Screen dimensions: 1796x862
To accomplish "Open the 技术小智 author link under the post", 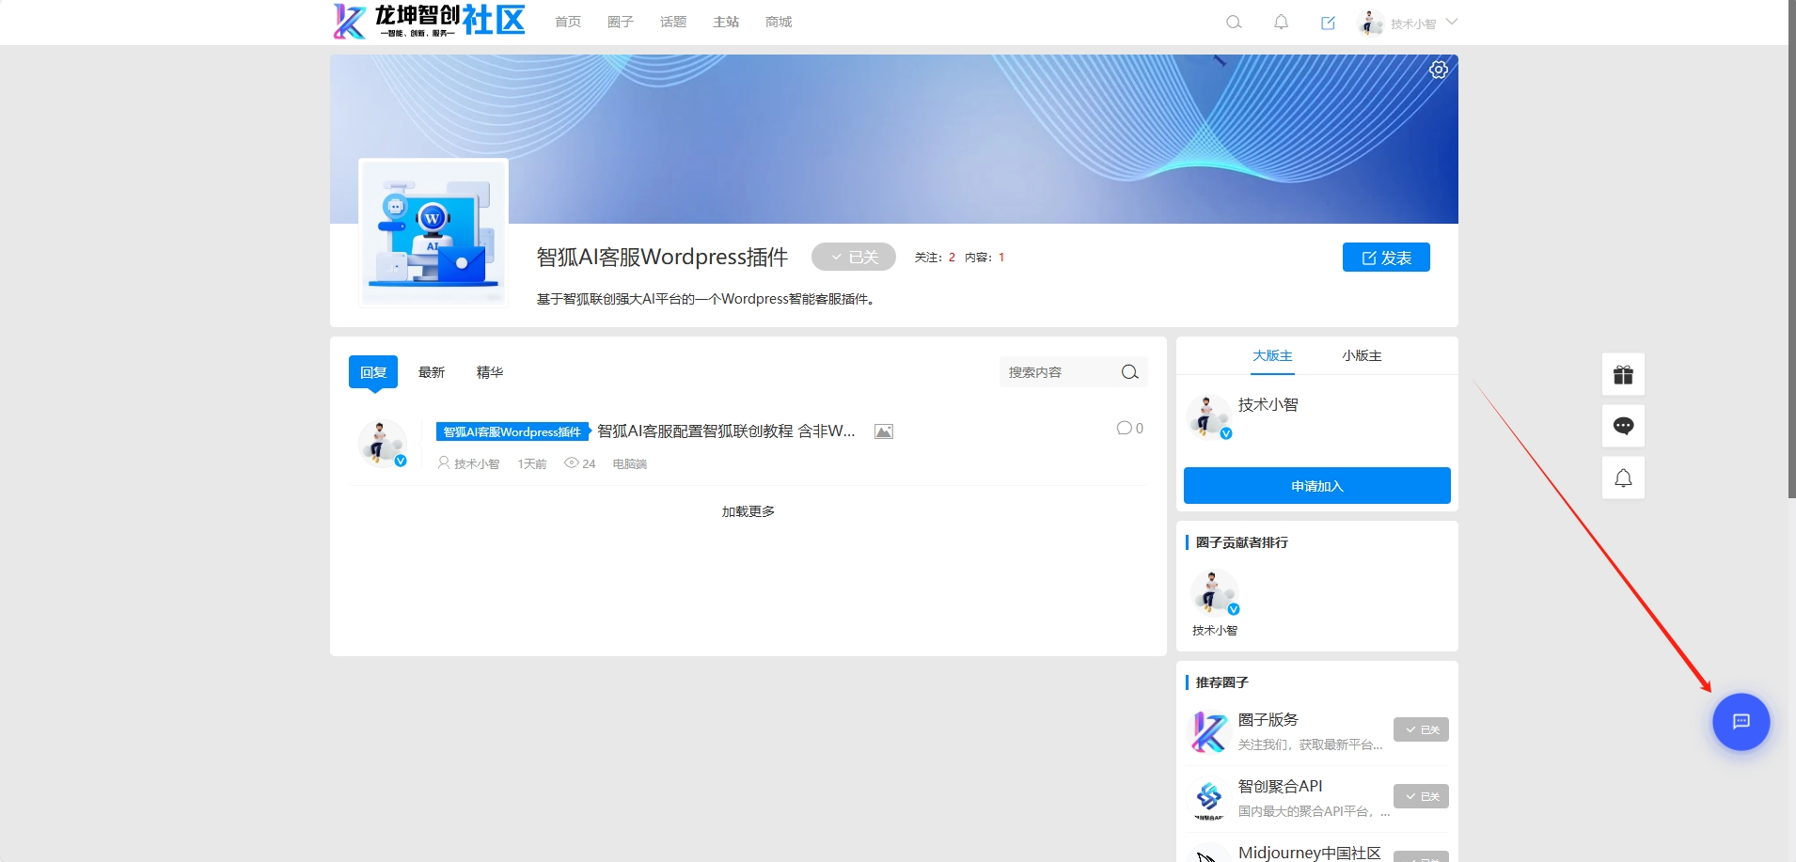I will click(x=477, y=463).
